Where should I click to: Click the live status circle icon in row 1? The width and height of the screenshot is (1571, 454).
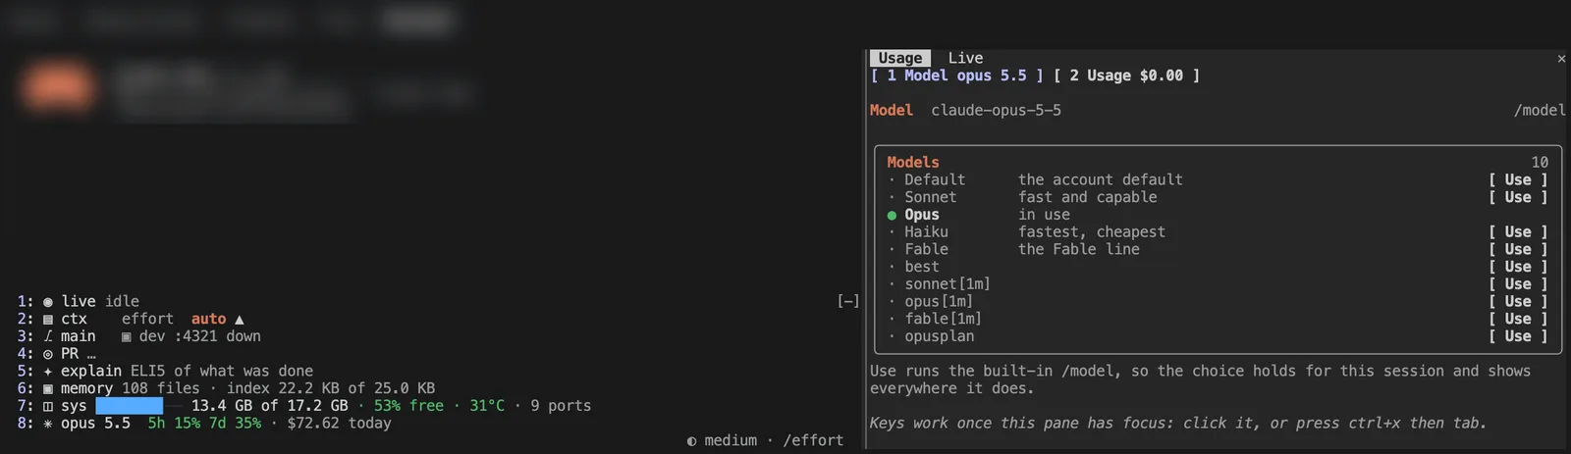coord(48,302)
